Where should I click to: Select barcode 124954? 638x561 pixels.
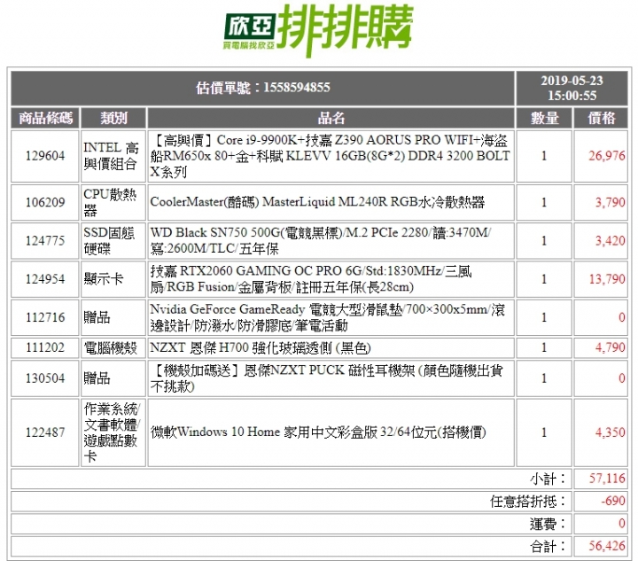click(x=45, y=279)
